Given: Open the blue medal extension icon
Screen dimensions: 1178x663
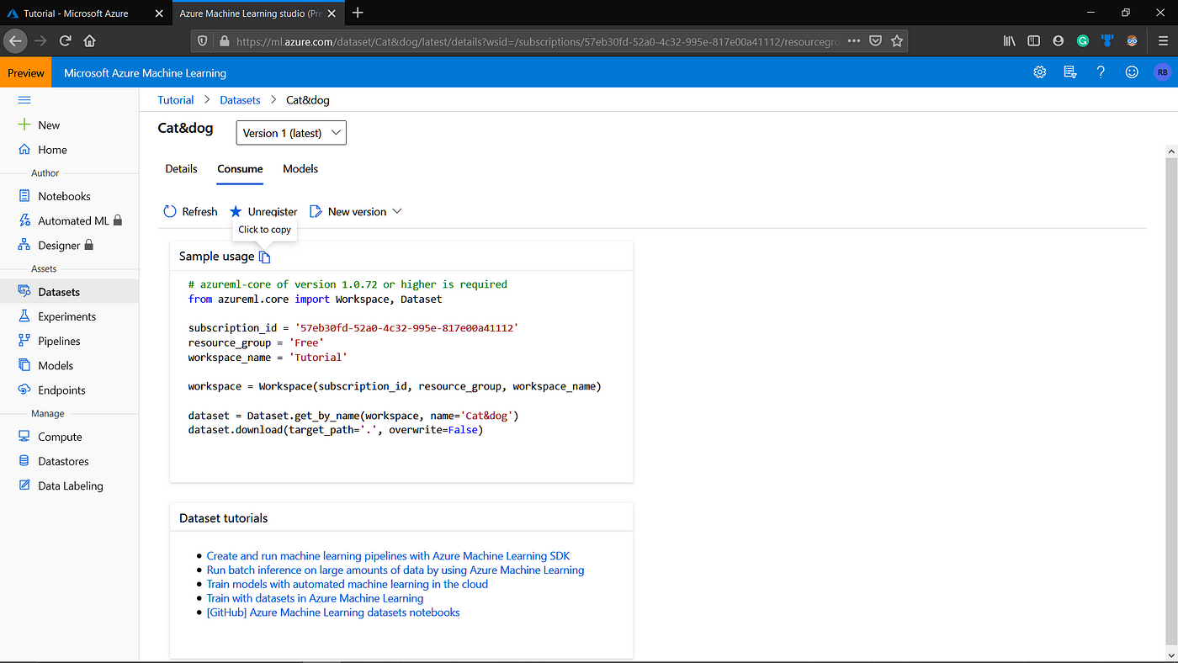Looking at the screenshot, I should (1107, 40).
